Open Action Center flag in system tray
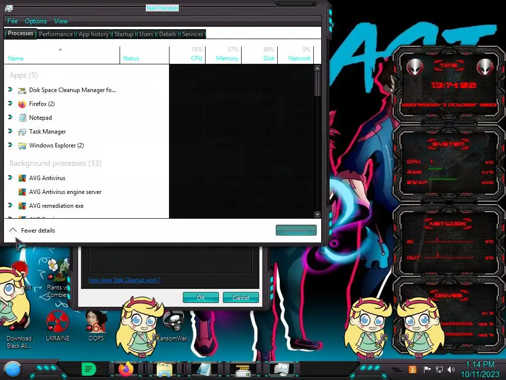This screenshot has width=506, height=380. 427,369
